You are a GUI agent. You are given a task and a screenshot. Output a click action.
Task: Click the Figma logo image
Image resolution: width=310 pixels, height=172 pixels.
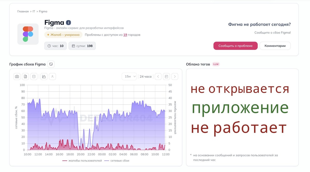pyautogui.click(x=28, y=34)
